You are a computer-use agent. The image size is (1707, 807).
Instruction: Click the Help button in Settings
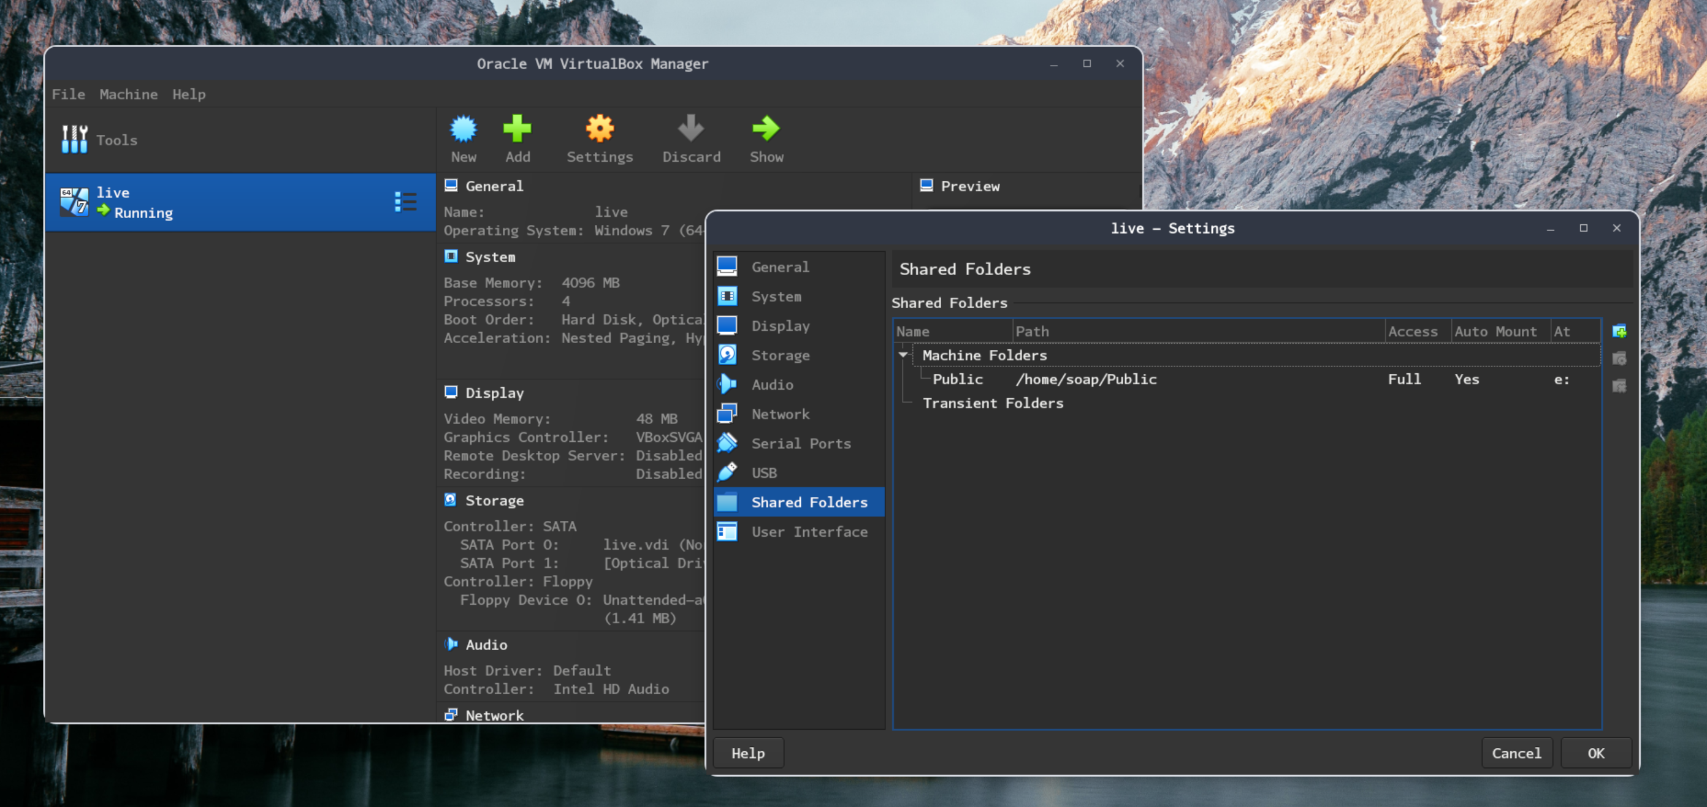[x=747, y=753]
